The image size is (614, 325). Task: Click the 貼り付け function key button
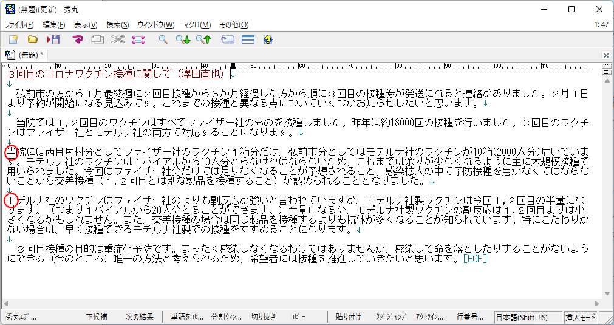pos(349,316)
